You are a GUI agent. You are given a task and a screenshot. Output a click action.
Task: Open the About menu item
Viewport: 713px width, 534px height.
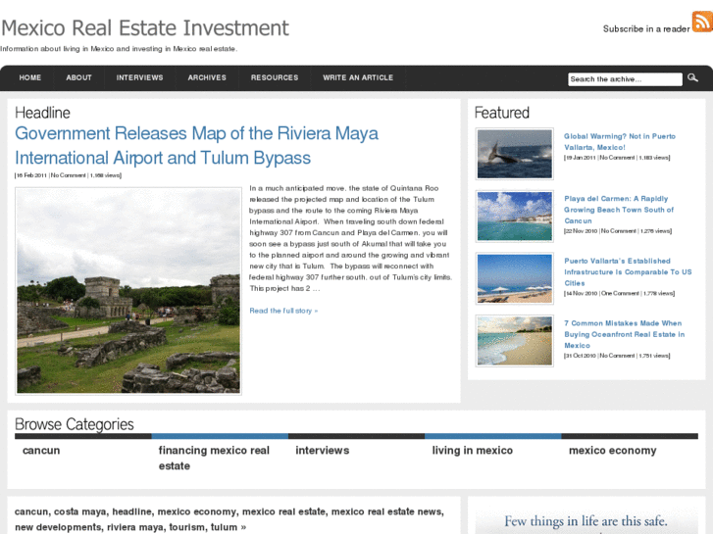78,77
